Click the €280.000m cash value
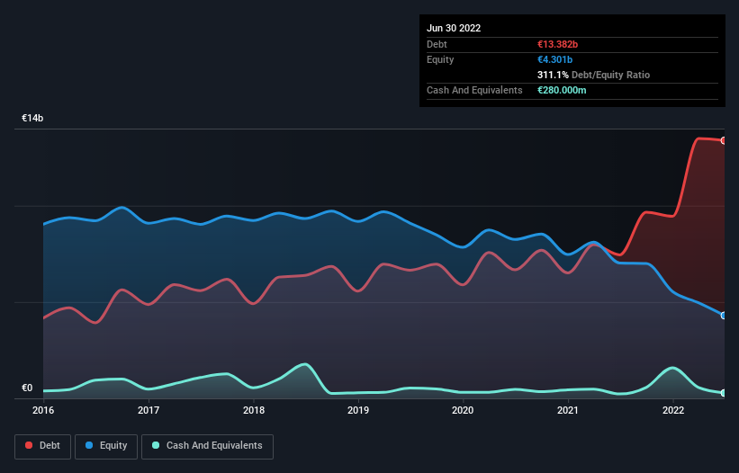 562,90
